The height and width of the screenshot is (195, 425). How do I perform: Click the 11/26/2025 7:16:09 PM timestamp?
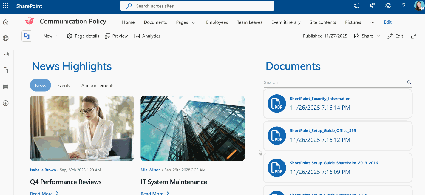pos(320,172)
